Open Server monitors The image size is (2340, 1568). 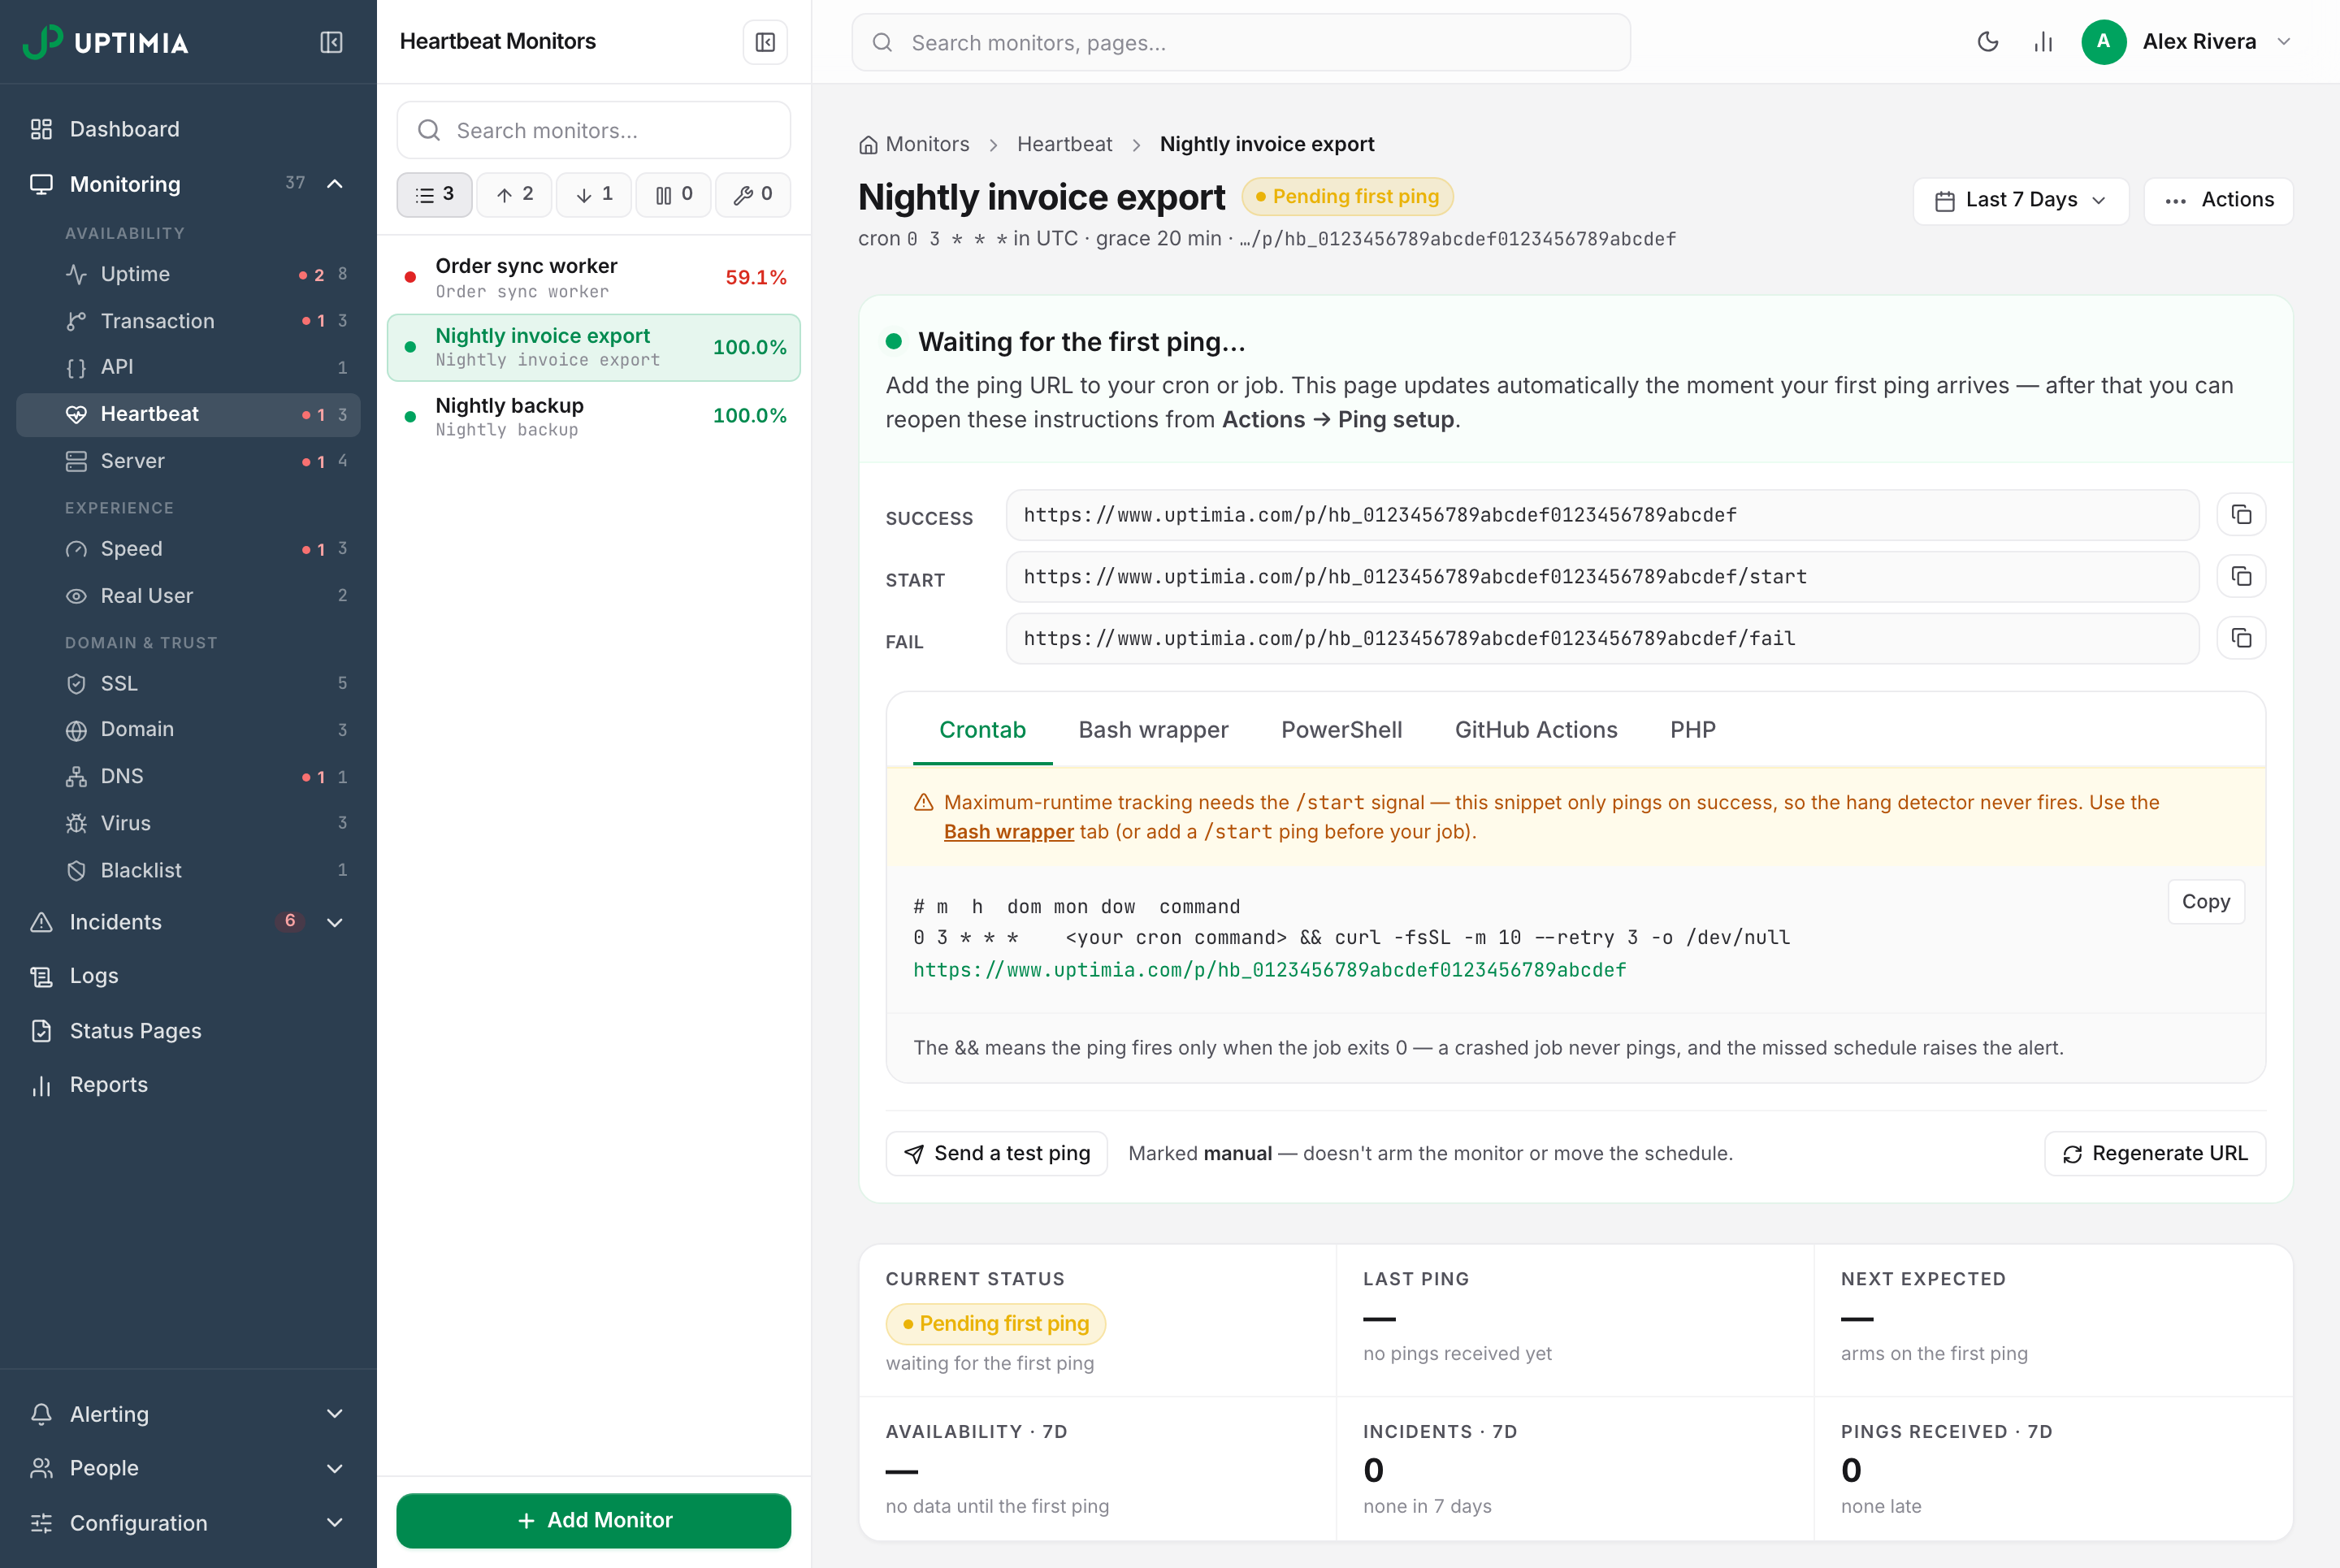pyautogui.click(x=188, y=461)
